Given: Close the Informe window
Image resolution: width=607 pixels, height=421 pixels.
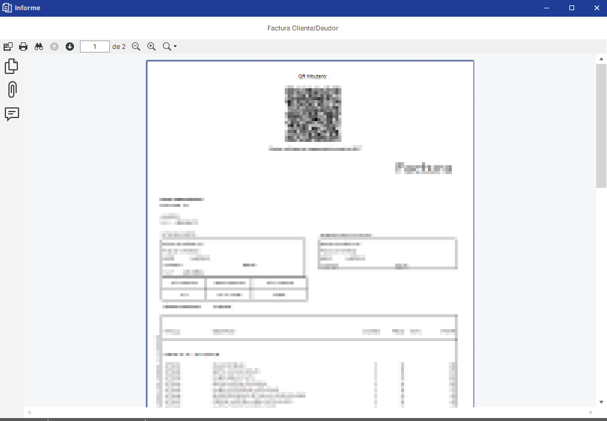Looking at the screenshot, I should 596,8.
